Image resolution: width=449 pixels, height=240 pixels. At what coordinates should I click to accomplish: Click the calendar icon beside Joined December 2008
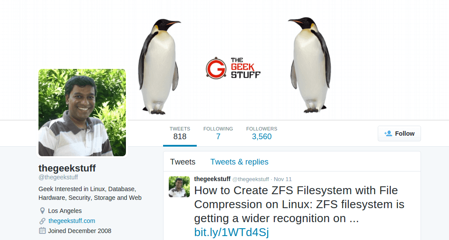click(42, 230)
